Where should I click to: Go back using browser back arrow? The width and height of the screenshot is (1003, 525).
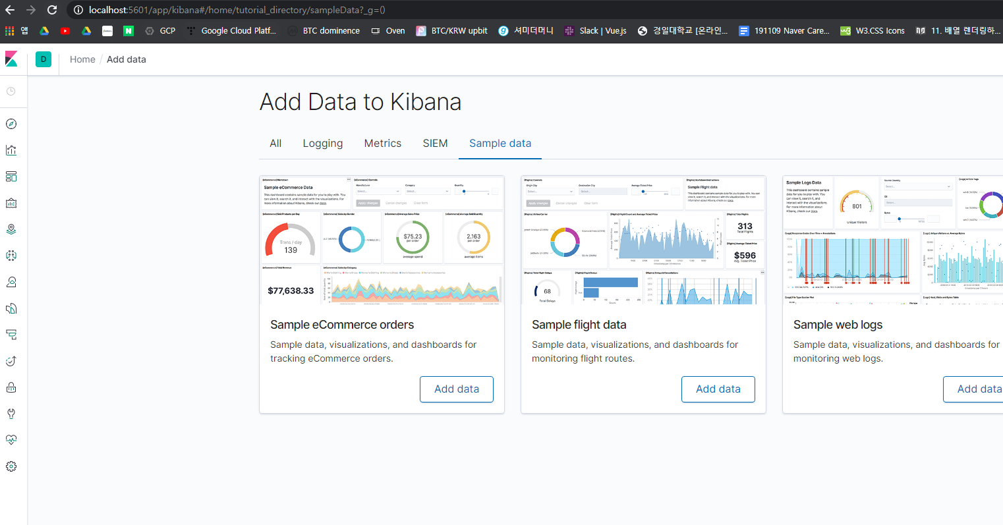[x=10, y=10]
